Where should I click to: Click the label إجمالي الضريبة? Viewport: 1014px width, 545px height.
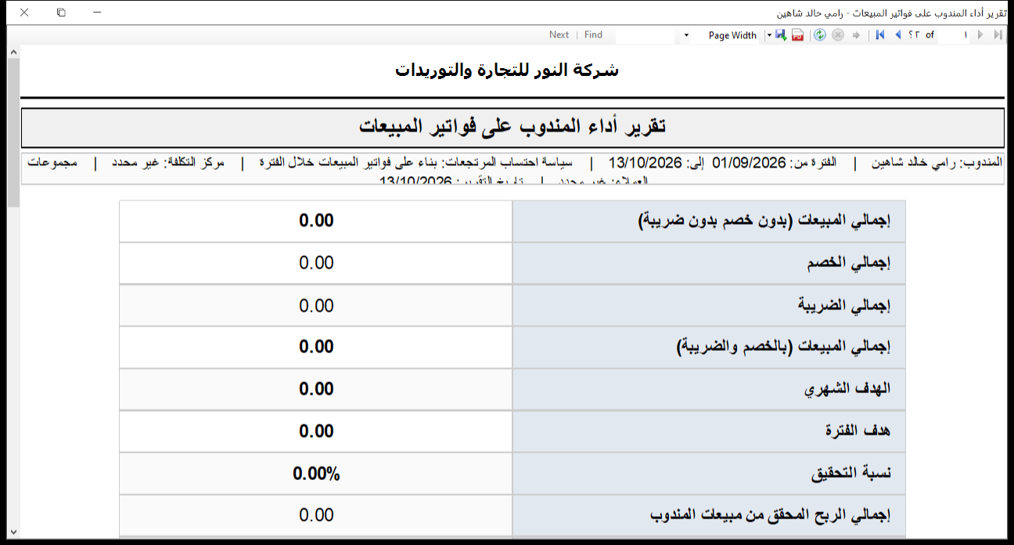coord(845,305)
